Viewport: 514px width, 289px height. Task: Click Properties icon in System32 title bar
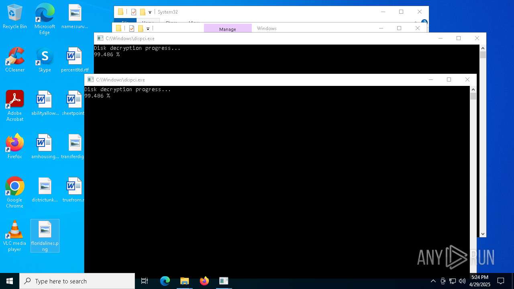134,12
